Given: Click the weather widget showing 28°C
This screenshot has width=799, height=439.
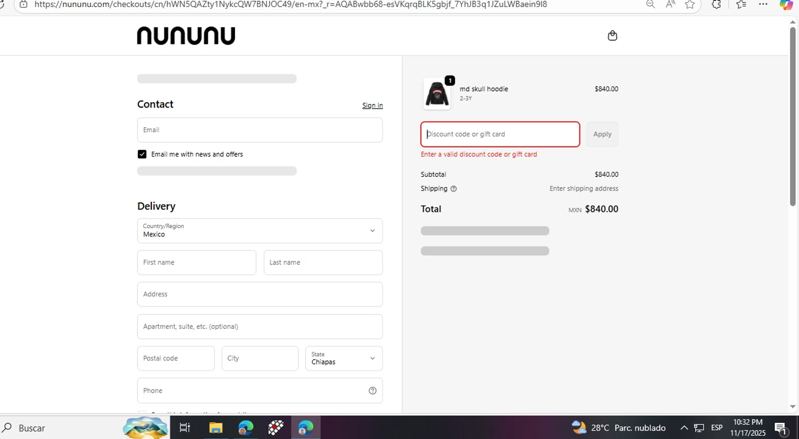Looking at the screenshot, I should pos(619,428).
